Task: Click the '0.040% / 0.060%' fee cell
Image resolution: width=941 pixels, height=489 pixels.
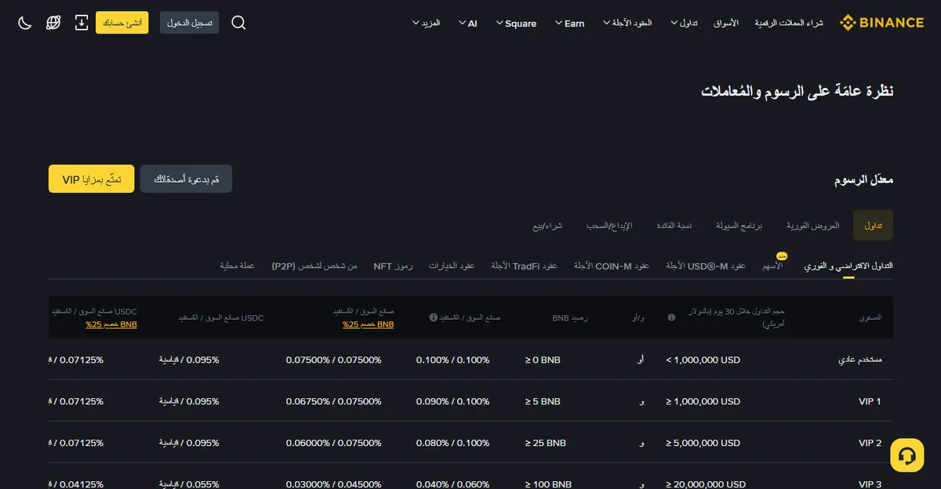Action: [452, 484]
